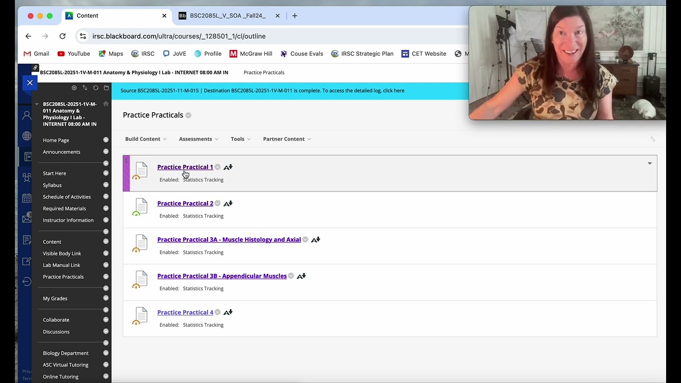Viewport: 681px width, 383px height.
Task: Click the course home icon in sidebar
Action: point(106,104)
